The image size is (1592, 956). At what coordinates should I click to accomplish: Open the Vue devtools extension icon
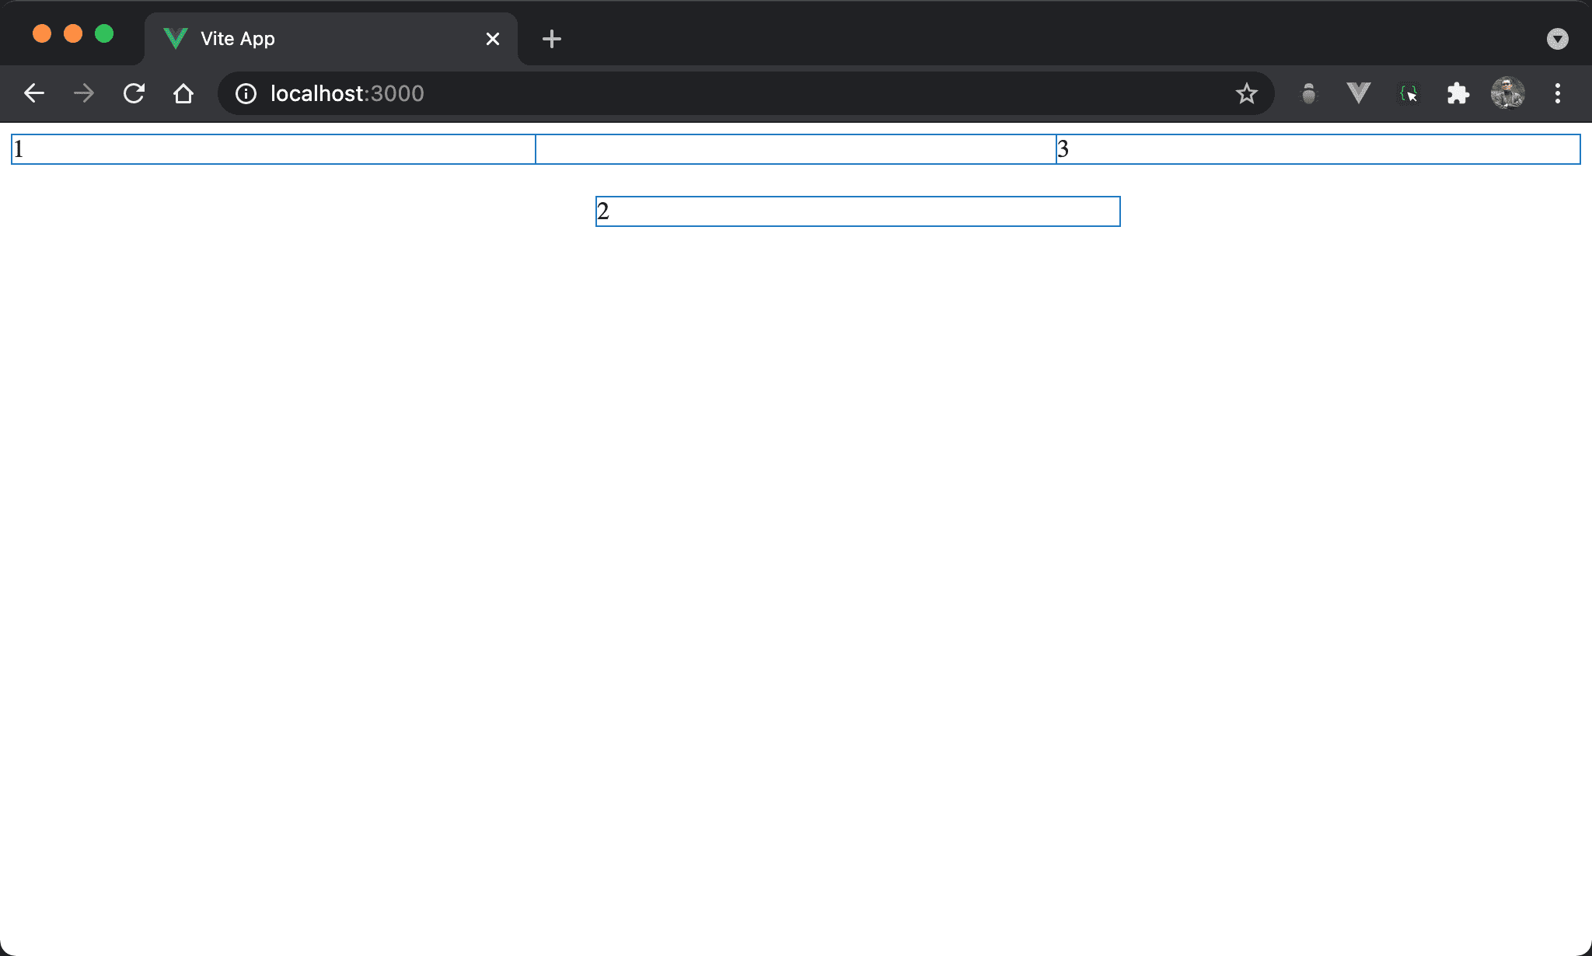[1358, 93]
